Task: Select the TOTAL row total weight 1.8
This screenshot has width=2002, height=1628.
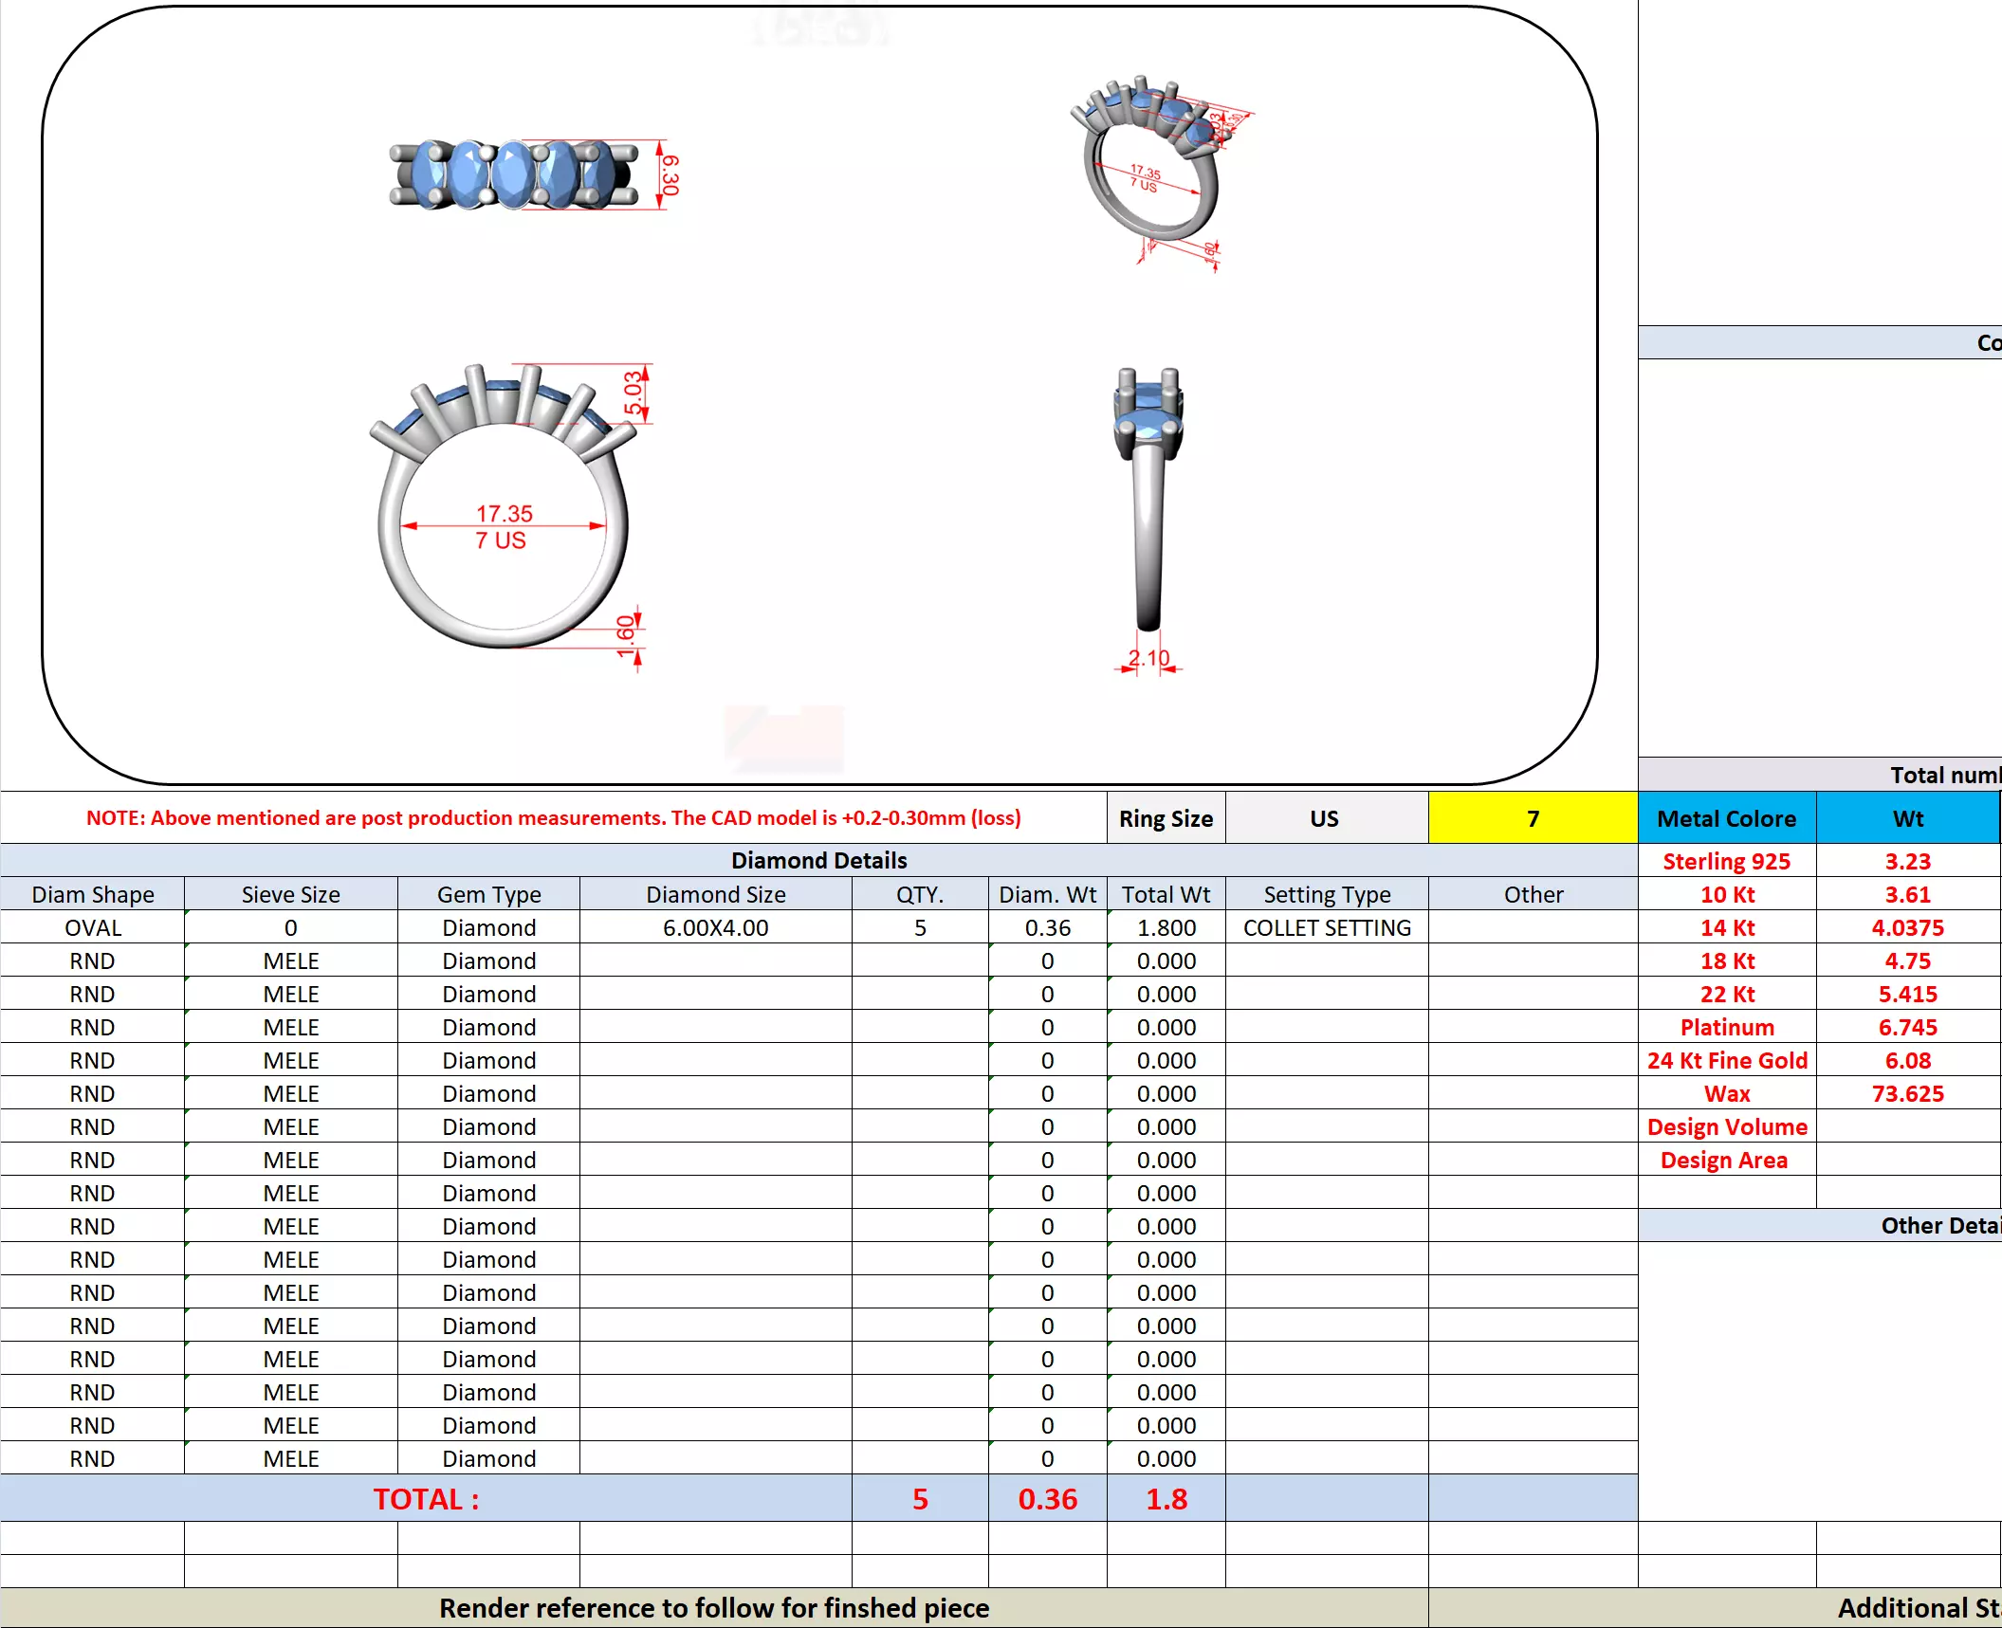Action: tap(1166, 1499)
